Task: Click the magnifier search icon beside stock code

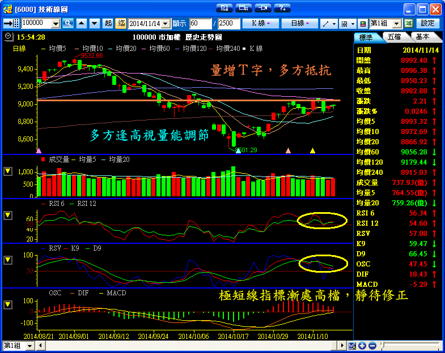Action: [x=68, y=23]
